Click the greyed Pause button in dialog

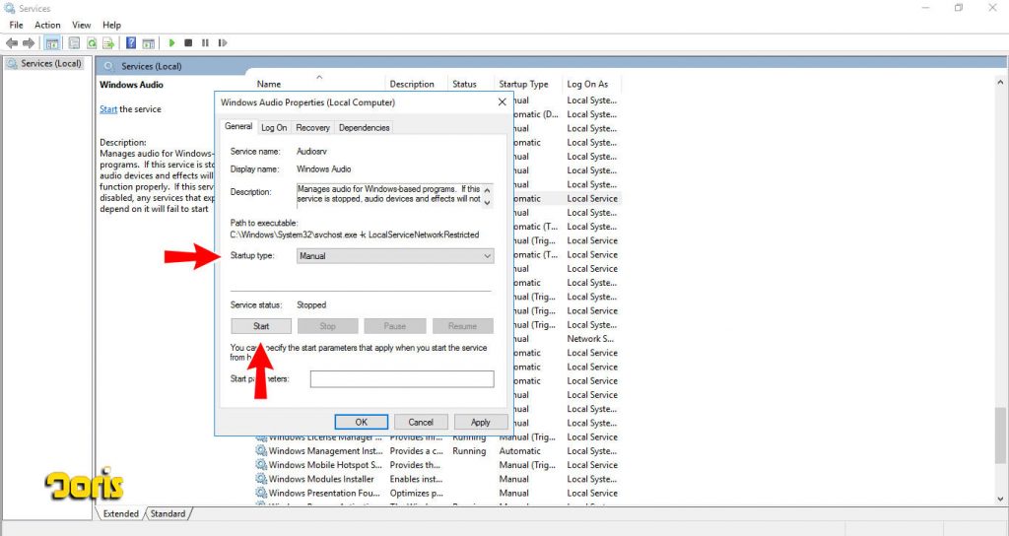[395, 326]
